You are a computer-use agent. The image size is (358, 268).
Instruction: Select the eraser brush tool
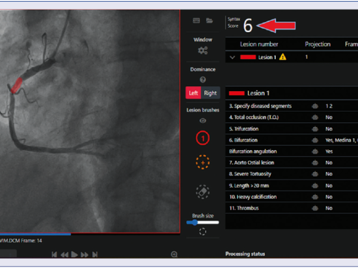tap(203, 192)
